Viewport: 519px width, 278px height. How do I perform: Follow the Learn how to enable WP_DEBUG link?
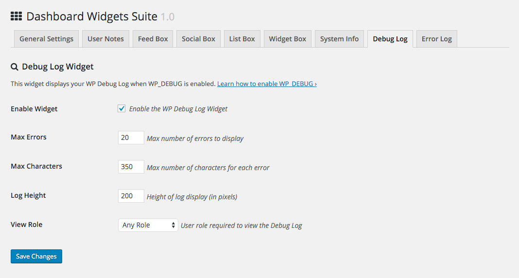click(267, 84)
